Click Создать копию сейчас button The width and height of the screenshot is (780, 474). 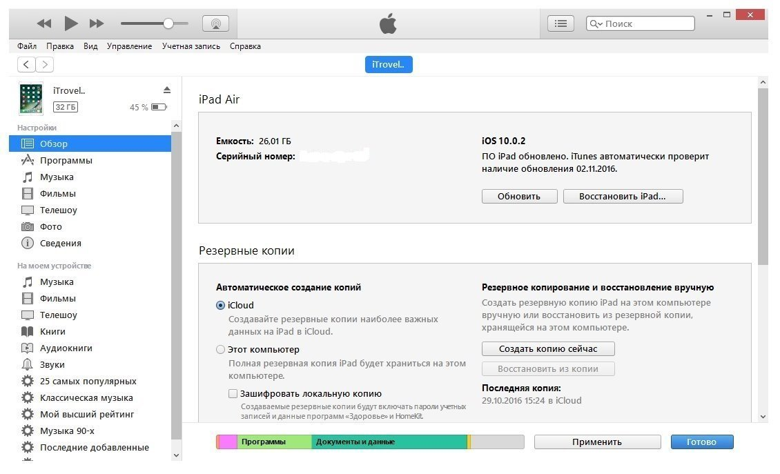point(548,348)
